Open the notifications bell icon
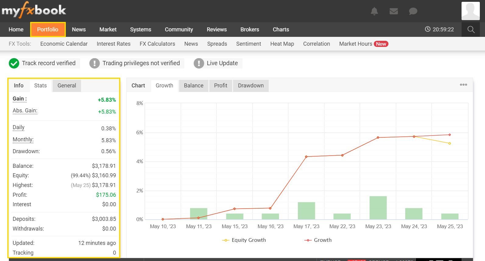This screenshot has width=485, height=261. tap(374, 11)
